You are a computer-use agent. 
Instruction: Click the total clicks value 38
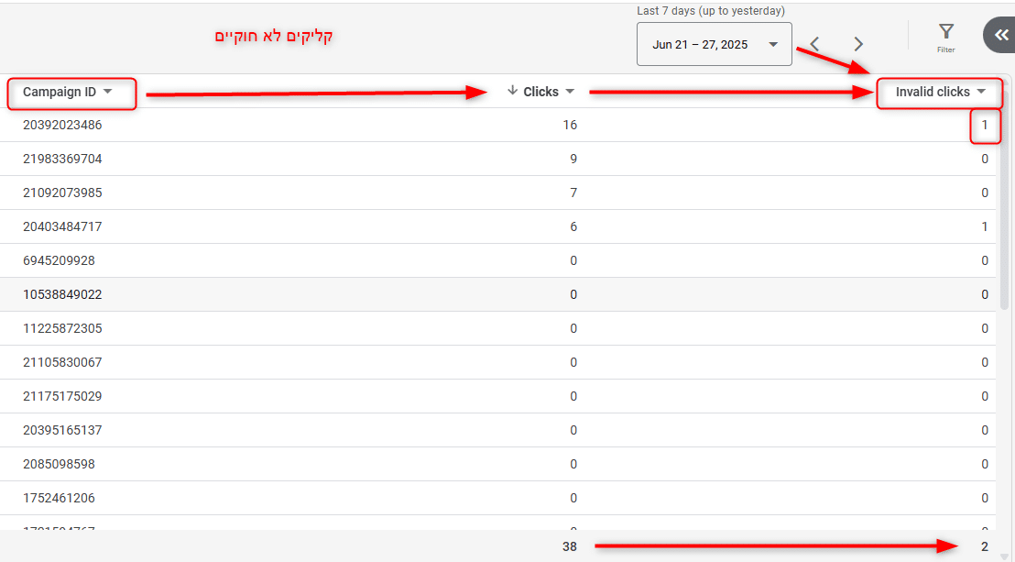570,547
